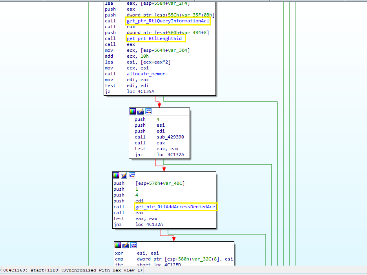The width and height of the screenshot is (367, 275).
Task: Click the pencil icon of the RtlAddAccessDeniedAce block
Action: pyautogui.click(x=124, y=175)
